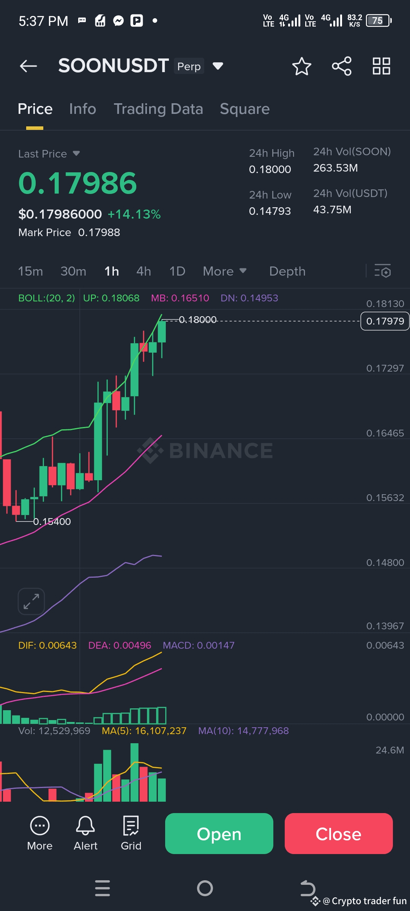Tap the MB: 0.16510 Bollinger label
Screen dimensions: 410x911
click(x=180, y=298)
